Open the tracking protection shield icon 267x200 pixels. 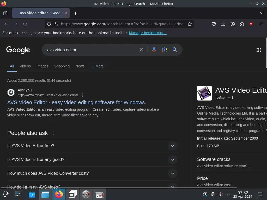tap(49, 24)
